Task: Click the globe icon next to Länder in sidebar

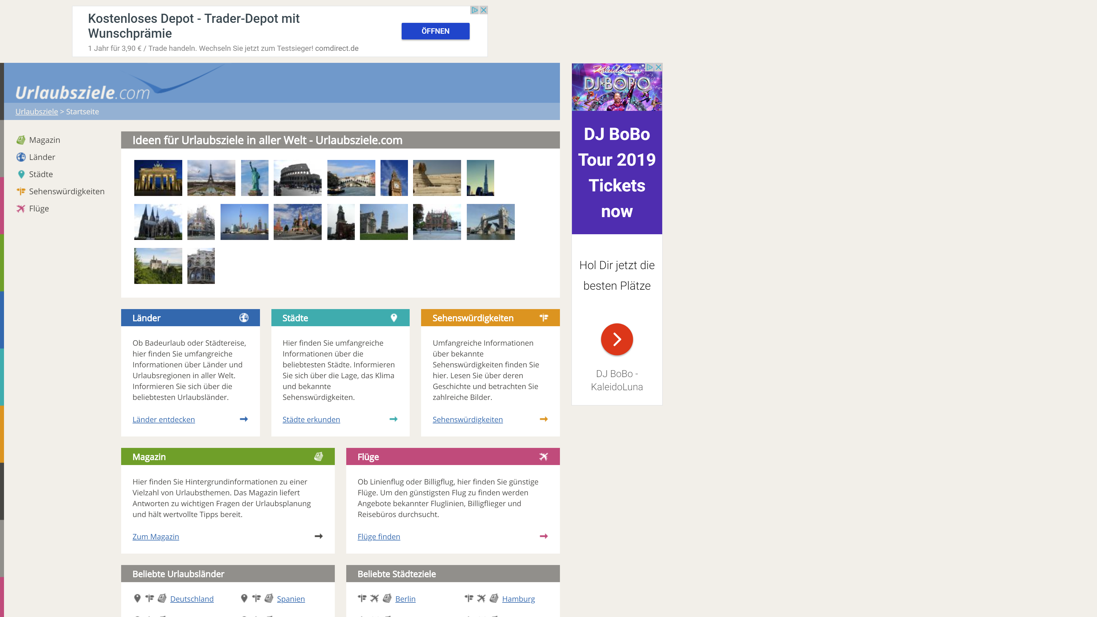Action: pyautogui.click(x=21, y=157)
